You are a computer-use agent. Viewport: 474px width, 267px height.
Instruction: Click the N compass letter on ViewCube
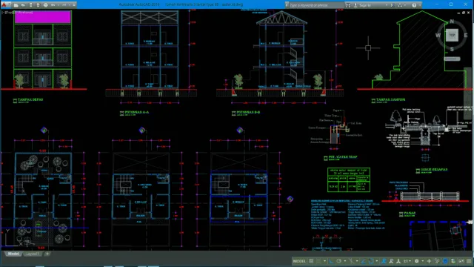452,22
